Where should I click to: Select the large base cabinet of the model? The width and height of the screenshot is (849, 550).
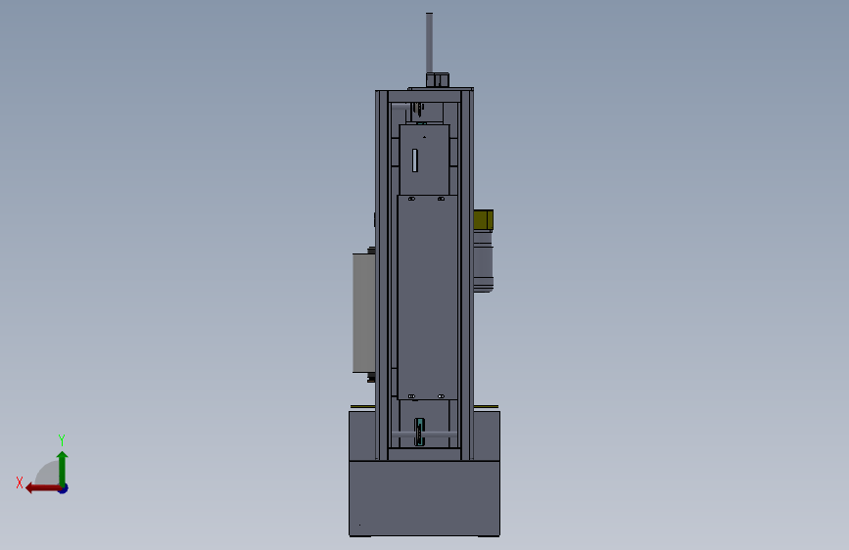coord(424,498)
